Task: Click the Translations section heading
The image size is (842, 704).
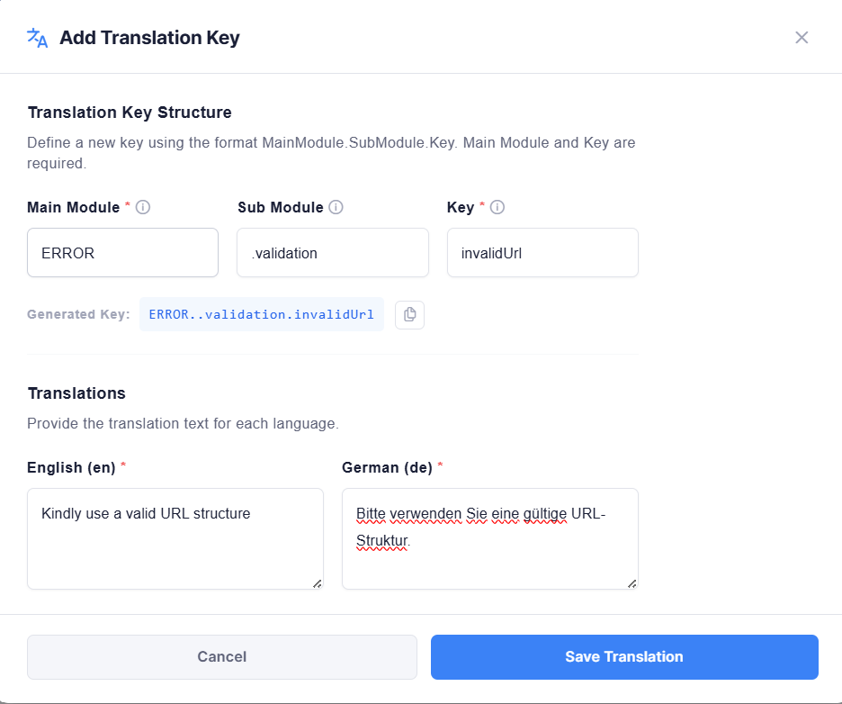Action: click(76, 393)
